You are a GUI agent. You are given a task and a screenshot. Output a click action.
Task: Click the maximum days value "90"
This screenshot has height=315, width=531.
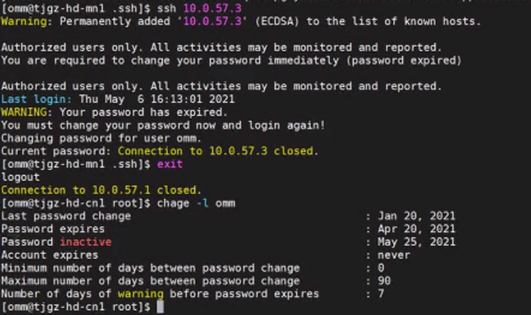[384, 281]
